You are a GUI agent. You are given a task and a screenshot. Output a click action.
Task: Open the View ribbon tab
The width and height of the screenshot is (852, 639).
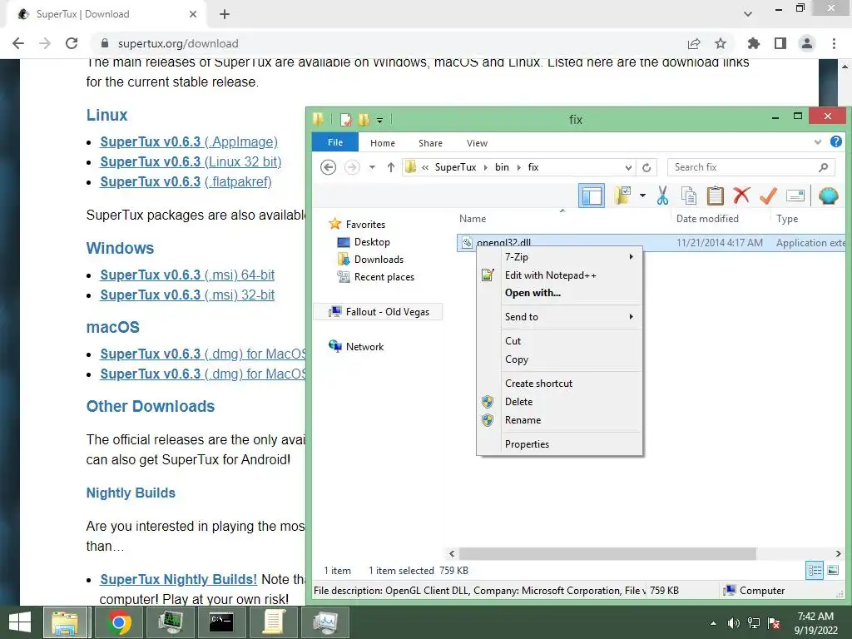coord(477,143)
